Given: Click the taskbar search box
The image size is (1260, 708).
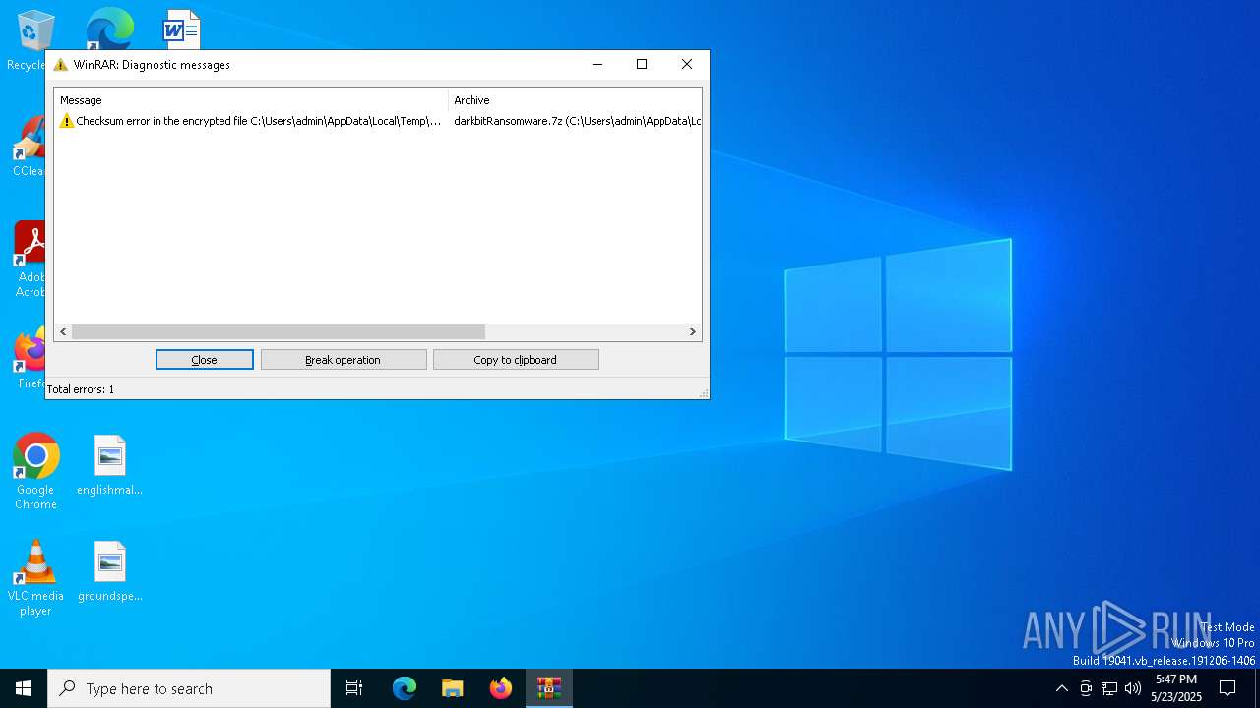Looking at the screenshot, I should click(x=189, y=688).
